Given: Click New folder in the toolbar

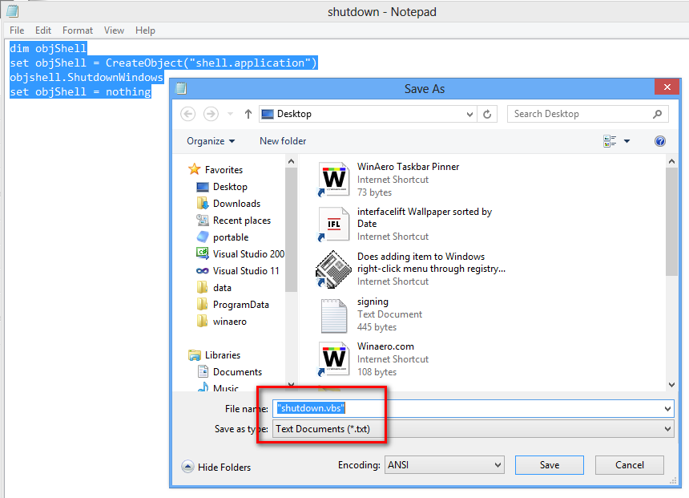Looking at the screenshot, I should pos(282,141).
